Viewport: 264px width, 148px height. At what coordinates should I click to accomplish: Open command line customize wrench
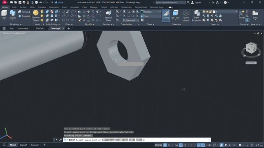tap(61, 140)
